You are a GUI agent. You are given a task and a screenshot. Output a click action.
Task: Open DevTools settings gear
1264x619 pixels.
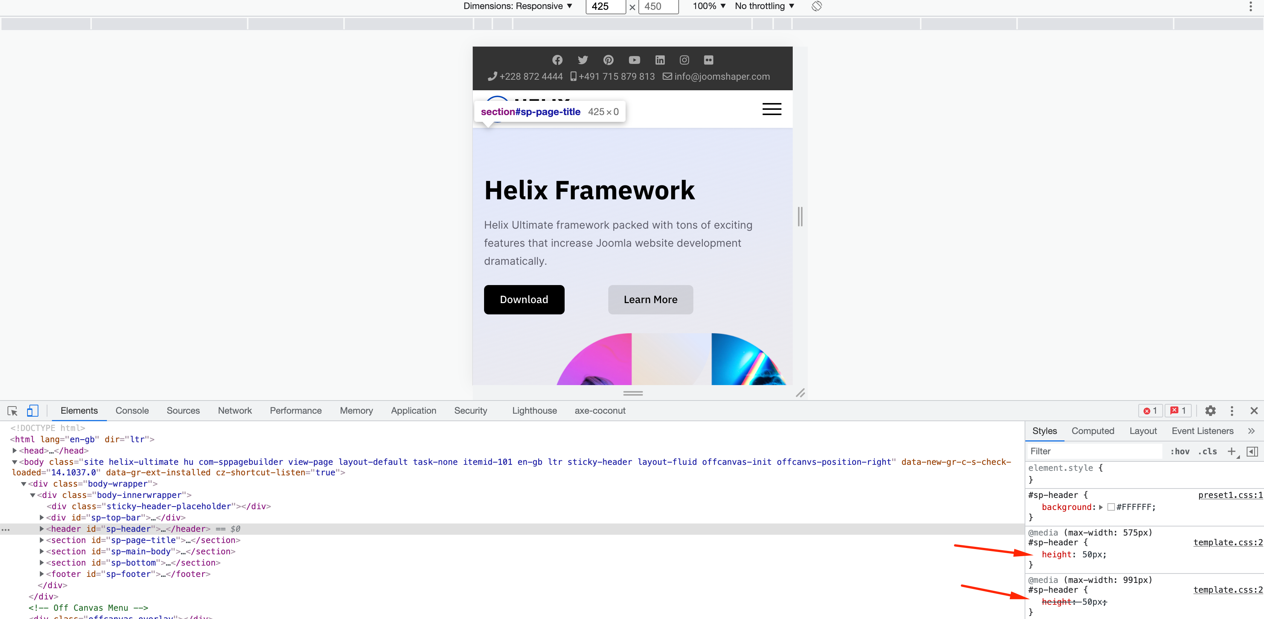[1211, 411]
